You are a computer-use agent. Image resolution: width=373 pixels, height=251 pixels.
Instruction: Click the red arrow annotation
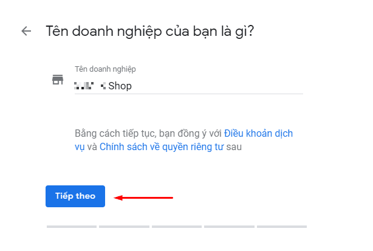[x=145, y=197]
